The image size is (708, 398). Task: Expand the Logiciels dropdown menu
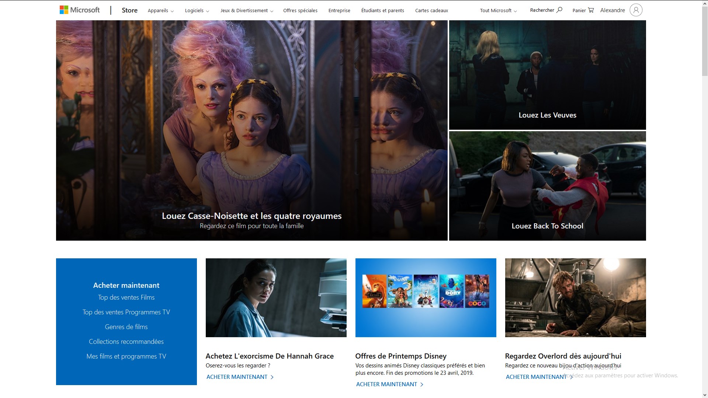coord(197,11)
